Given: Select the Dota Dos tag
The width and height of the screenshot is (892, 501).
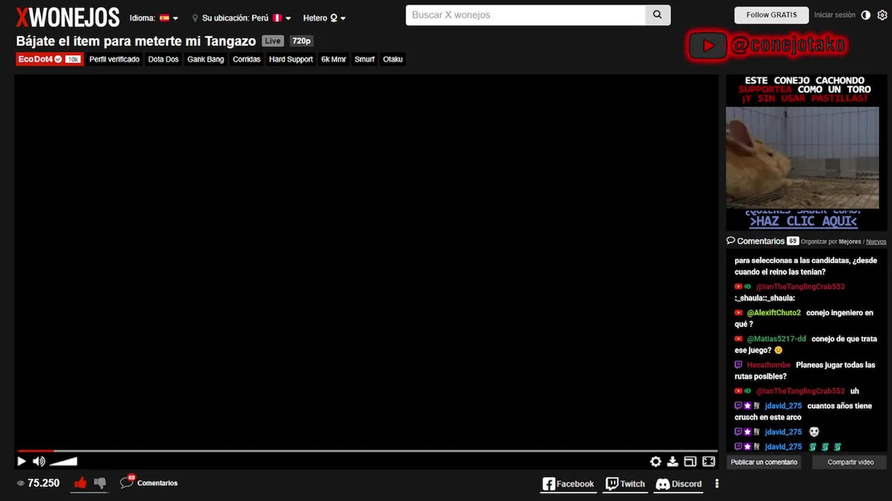Looking at the screenshot, I should (163, 59).
